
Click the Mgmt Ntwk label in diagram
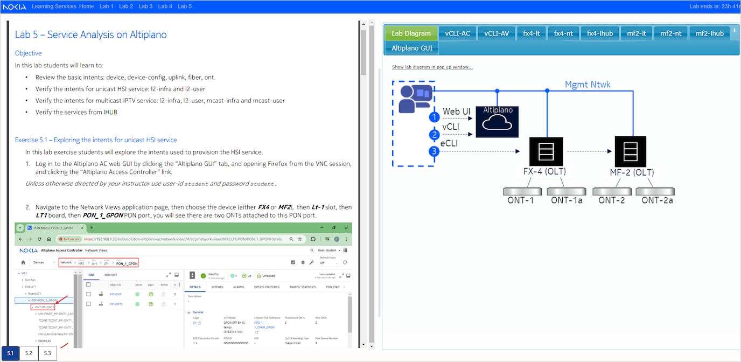pos(588,85)
